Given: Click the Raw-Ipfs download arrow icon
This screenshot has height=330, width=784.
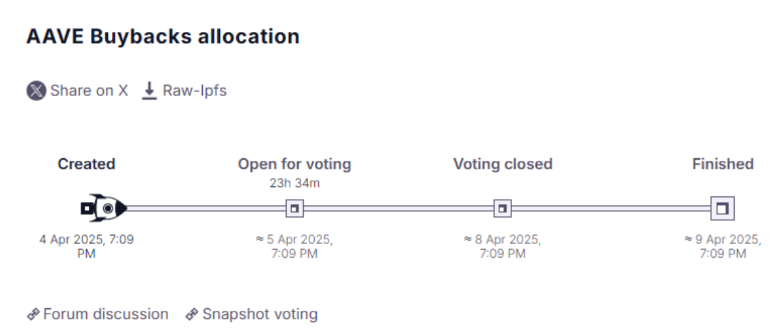Looking at the screenshot, I should point(149,91).
